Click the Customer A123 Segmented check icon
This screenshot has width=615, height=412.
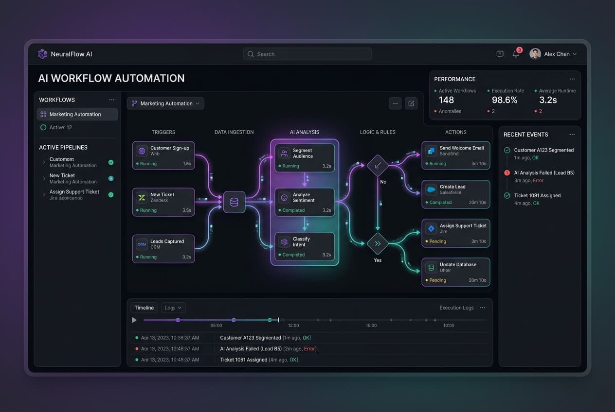pyautogui.click(x=507, y=150)
